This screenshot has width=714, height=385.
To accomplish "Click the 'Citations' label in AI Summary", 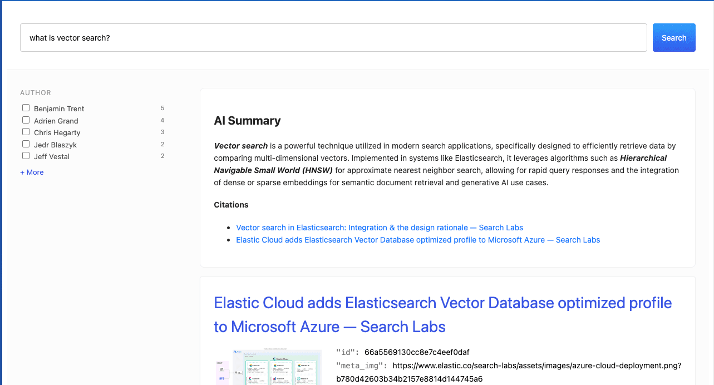I will pos(231,205).
